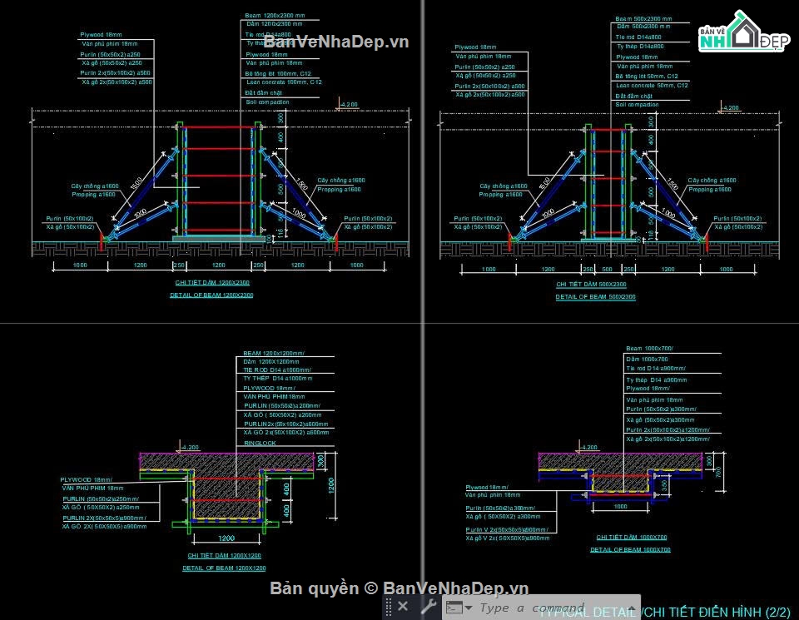Screen dimensions: 799x620
Task: Pick the 'BEAM 1200x1200mm/' leader label
Action: (x=274, y=353)
